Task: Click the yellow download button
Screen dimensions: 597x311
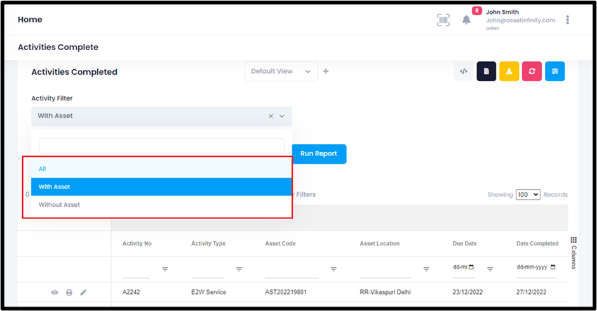Action: click(509, 71)
